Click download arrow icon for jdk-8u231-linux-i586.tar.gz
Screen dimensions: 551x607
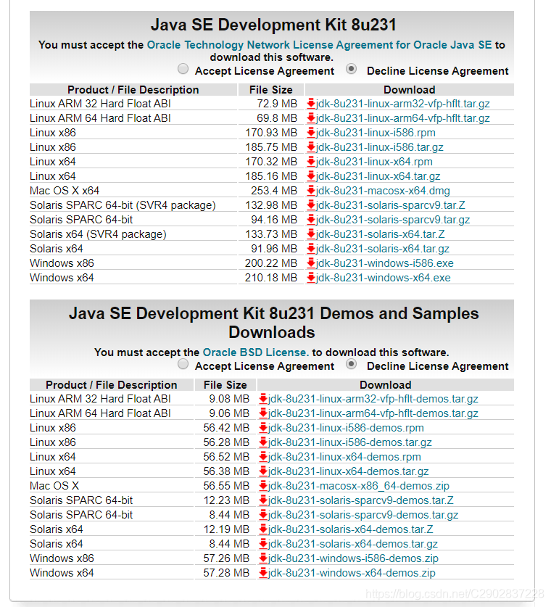click(x=311, y=147)
